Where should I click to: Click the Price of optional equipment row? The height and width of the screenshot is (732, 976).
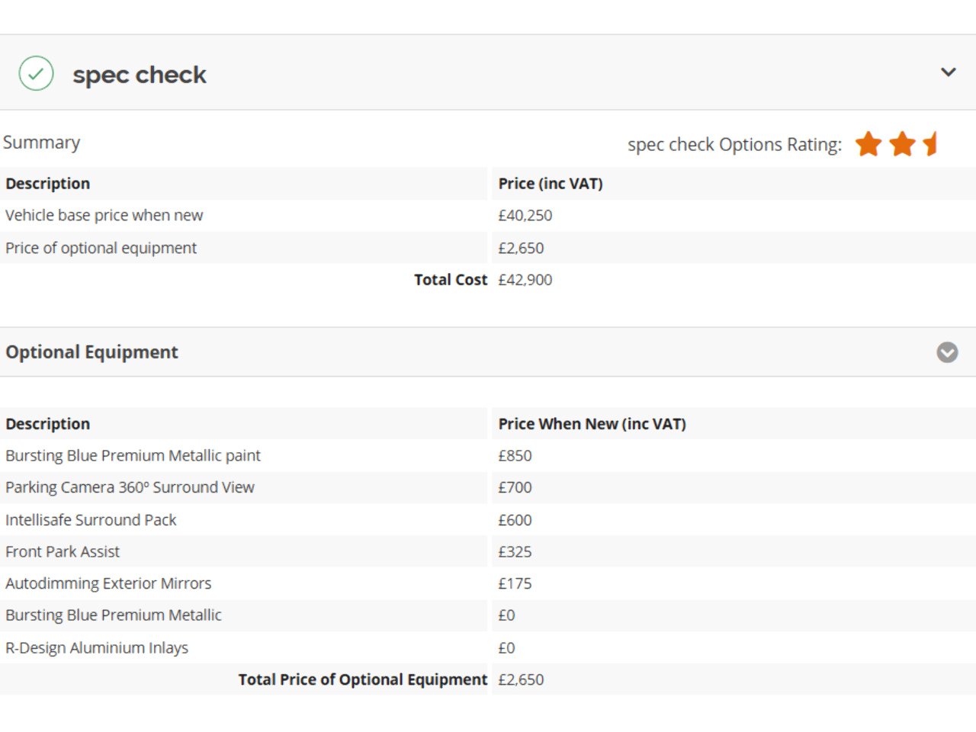click(x=101, y=248)
